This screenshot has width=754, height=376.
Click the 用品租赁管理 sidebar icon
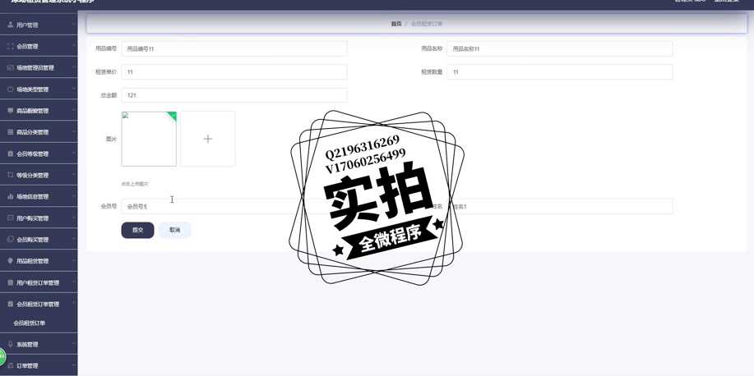click(11, 261)
